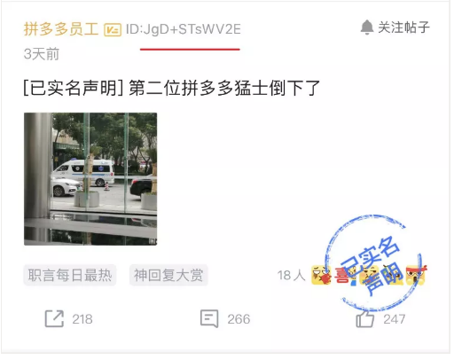Open the 职言每日最热 tag
454x360 pixels.
[70, 275]
